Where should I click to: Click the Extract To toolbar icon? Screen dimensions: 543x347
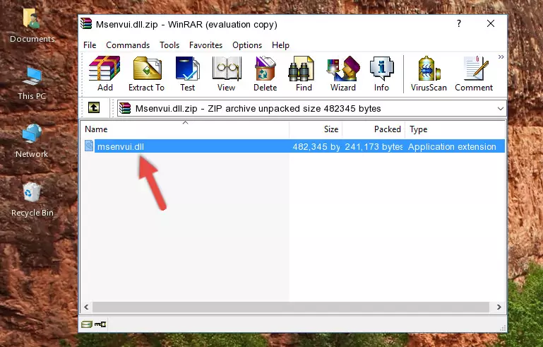(146, 73)
